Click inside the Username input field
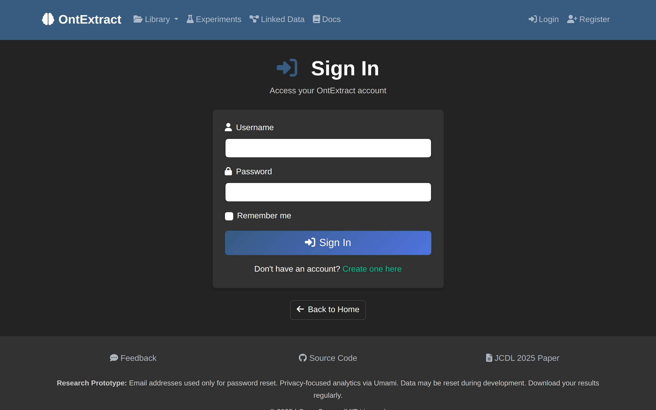This screenshot has width=656, height=410. (328, 148)
